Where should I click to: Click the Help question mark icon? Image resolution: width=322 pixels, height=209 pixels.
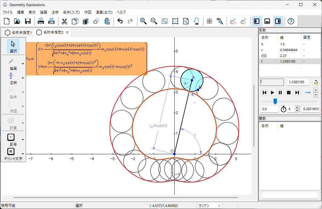(x=291, y=21)
